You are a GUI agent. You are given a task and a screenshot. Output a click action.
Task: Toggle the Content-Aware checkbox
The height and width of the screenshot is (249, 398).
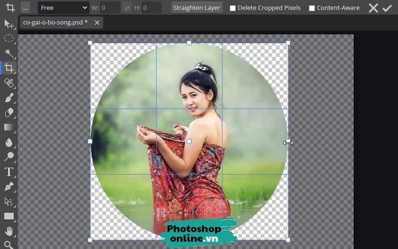coord(312,8)
